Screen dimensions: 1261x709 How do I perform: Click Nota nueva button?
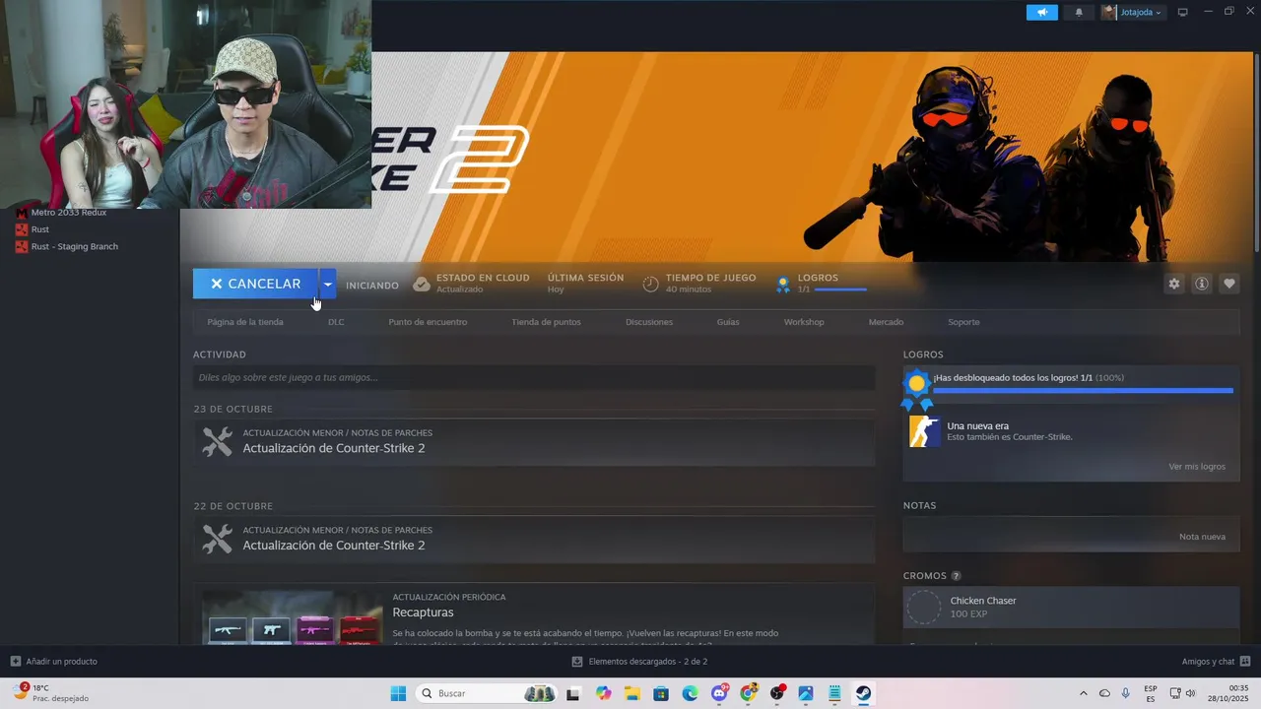click(x=1202, y=537)
